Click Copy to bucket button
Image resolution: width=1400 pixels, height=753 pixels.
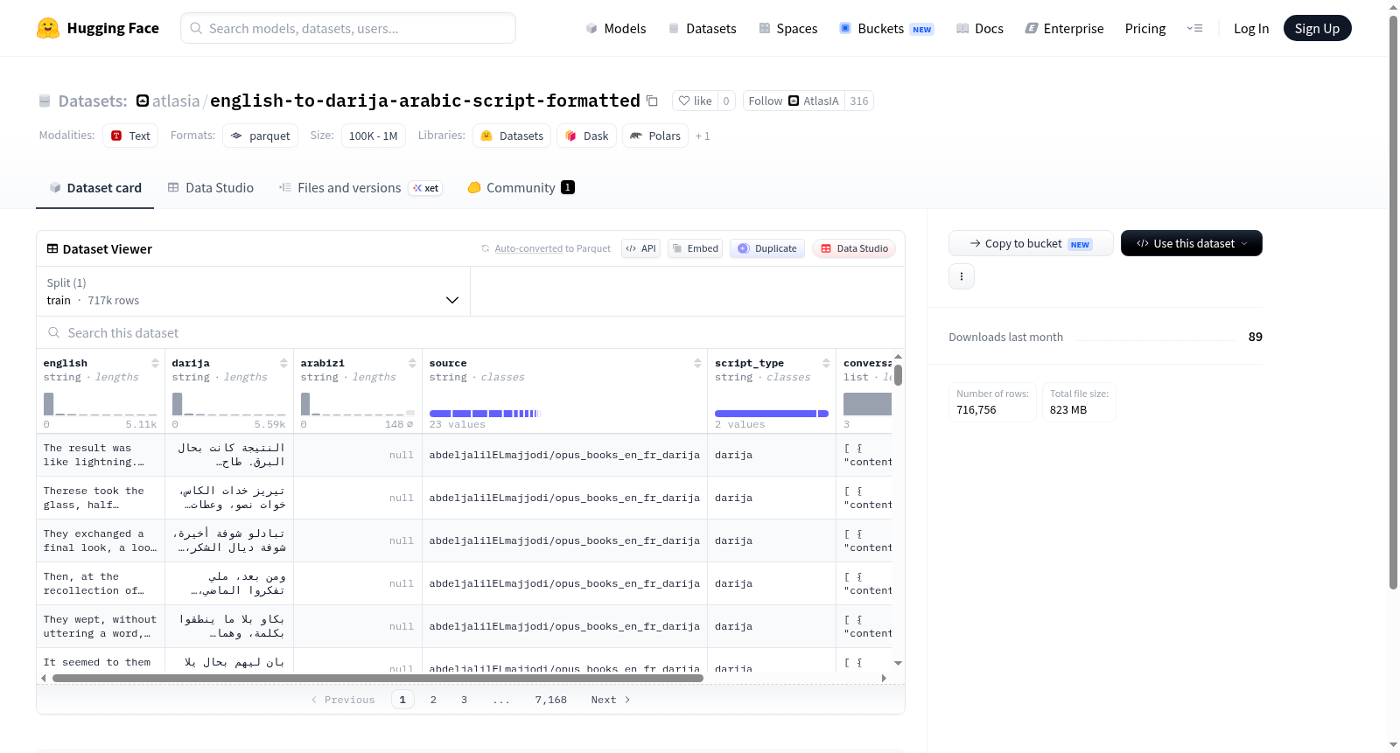click(1031, 243)
